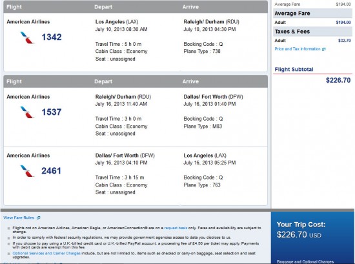Click the external-link icon beside View Fare Rules
This screenshot has height=264, width=355.
pos(38,218)
